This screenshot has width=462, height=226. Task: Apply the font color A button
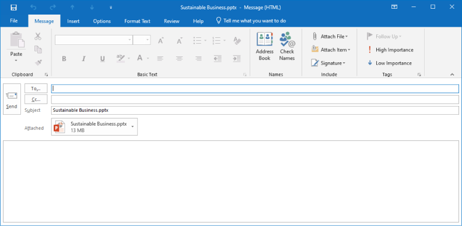pos(140,58)
